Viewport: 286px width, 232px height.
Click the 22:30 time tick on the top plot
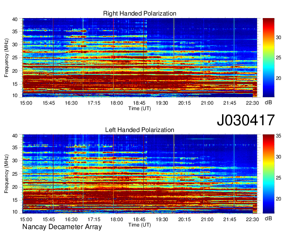coord(252,103)
